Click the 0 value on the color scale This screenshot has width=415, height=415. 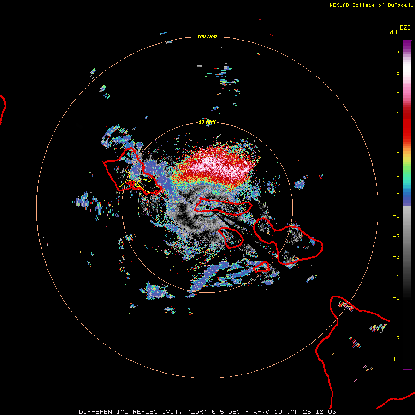(398, 196)
